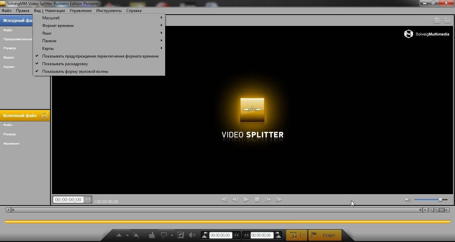This screenshot has height=242, width=455.
Task: Uncheck Показывать форму звуковой волны
Action: (x=99, y=71)
